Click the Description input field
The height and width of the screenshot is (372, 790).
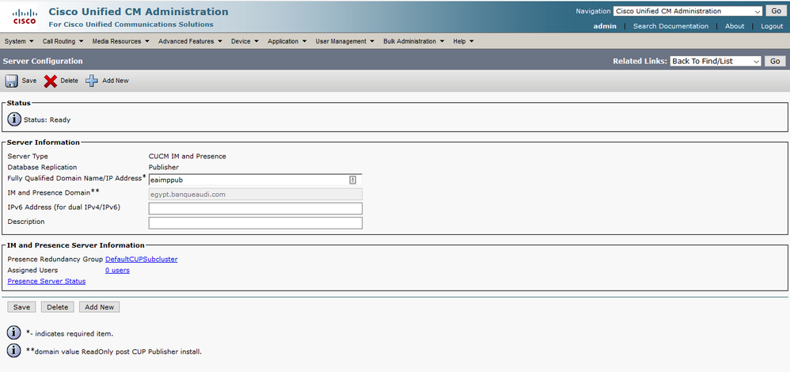tap(255, 222)
